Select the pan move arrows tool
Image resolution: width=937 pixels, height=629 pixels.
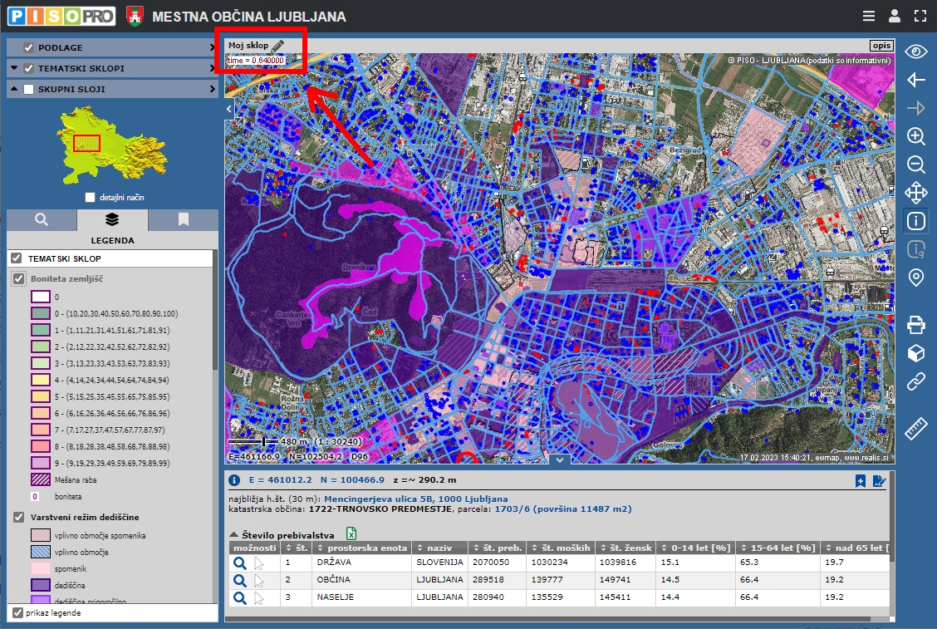pos(915,193)
